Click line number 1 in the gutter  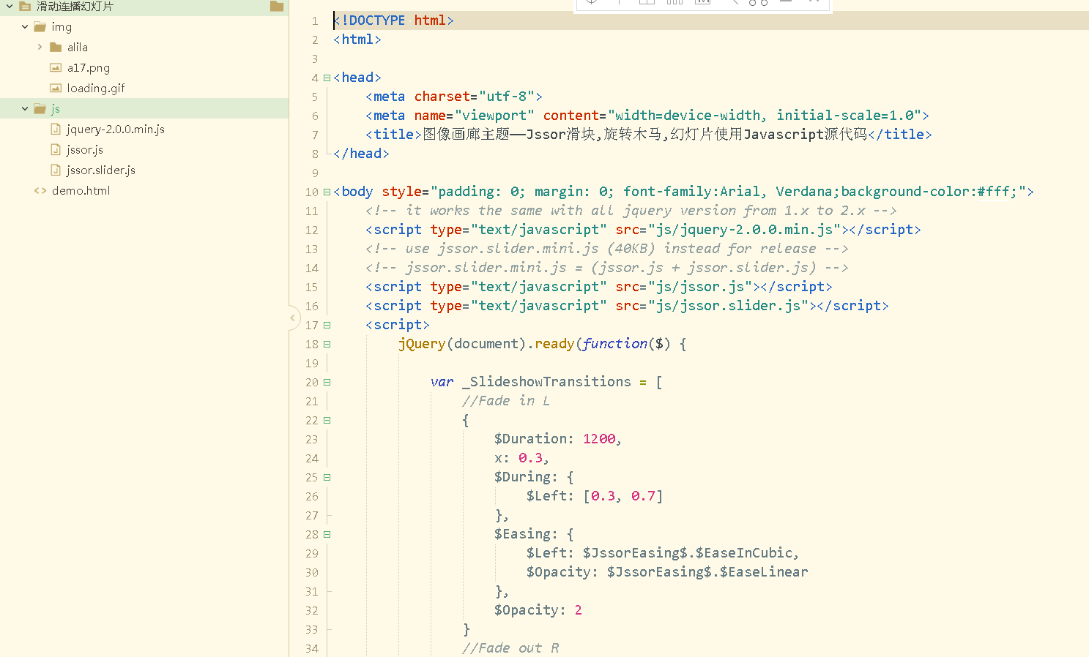(315, 20)
